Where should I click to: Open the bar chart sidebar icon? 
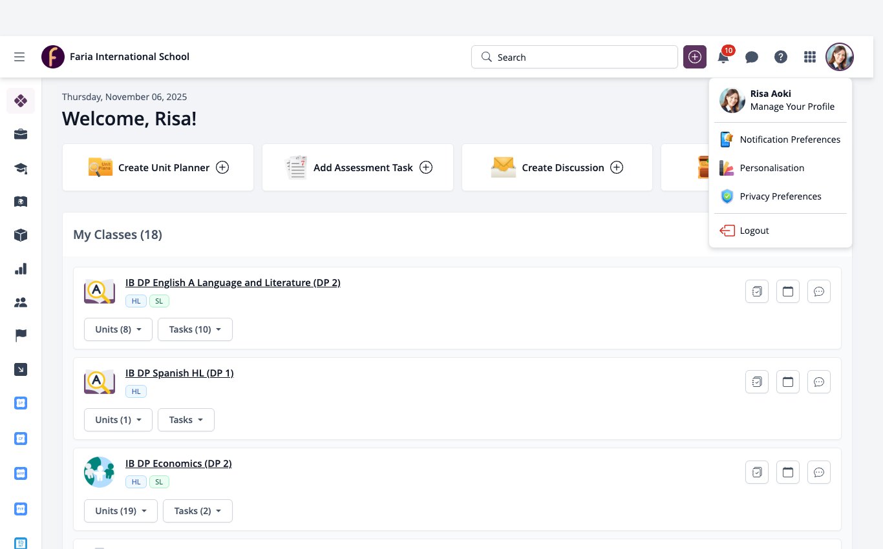[x=21, y=269]
